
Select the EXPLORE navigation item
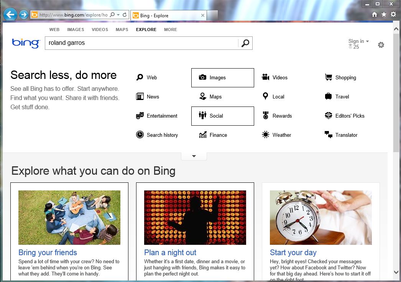tap(146, 30)
